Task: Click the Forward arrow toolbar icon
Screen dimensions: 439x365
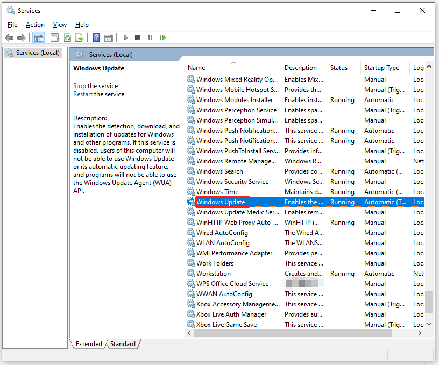Action: pyautogui.click(x=22, y=38)
